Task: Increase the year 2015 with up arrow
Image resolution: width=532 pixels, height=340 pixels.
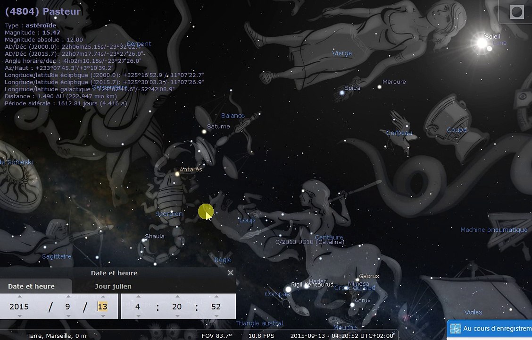Action: tap(19, 297)
